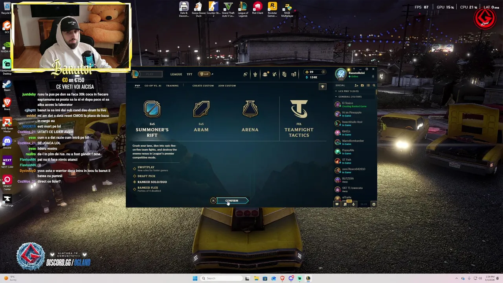Open the Your Shop cards icon

coord(284,74)
